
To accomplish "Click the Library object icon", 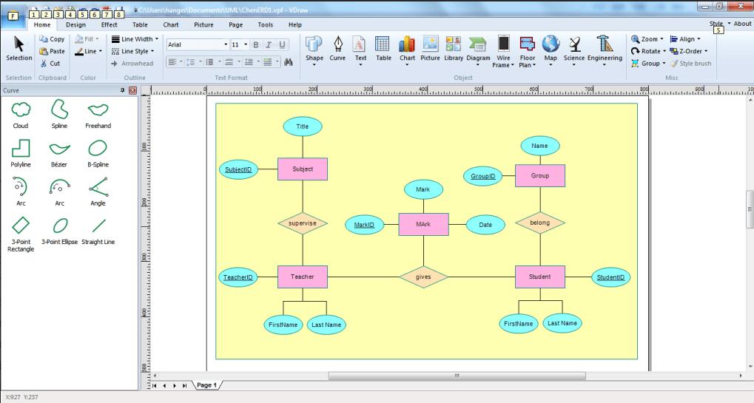I will coord(453,49).
